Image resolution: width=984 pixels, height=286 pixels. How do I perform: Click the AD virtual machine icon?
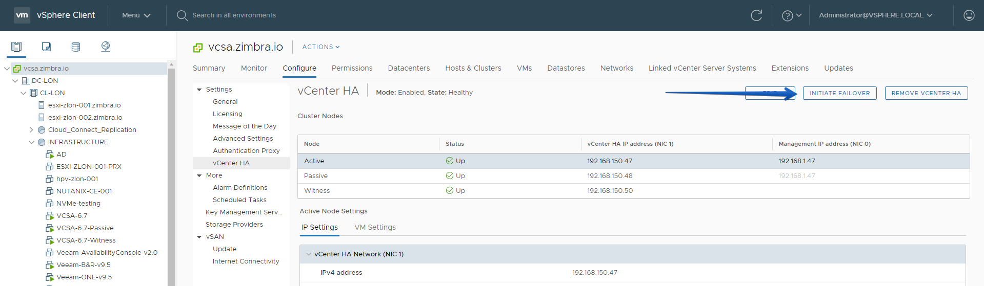tap(50, 155)
